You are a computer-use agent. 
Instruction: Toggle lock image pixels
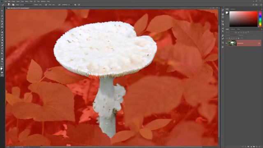[232, 38]
